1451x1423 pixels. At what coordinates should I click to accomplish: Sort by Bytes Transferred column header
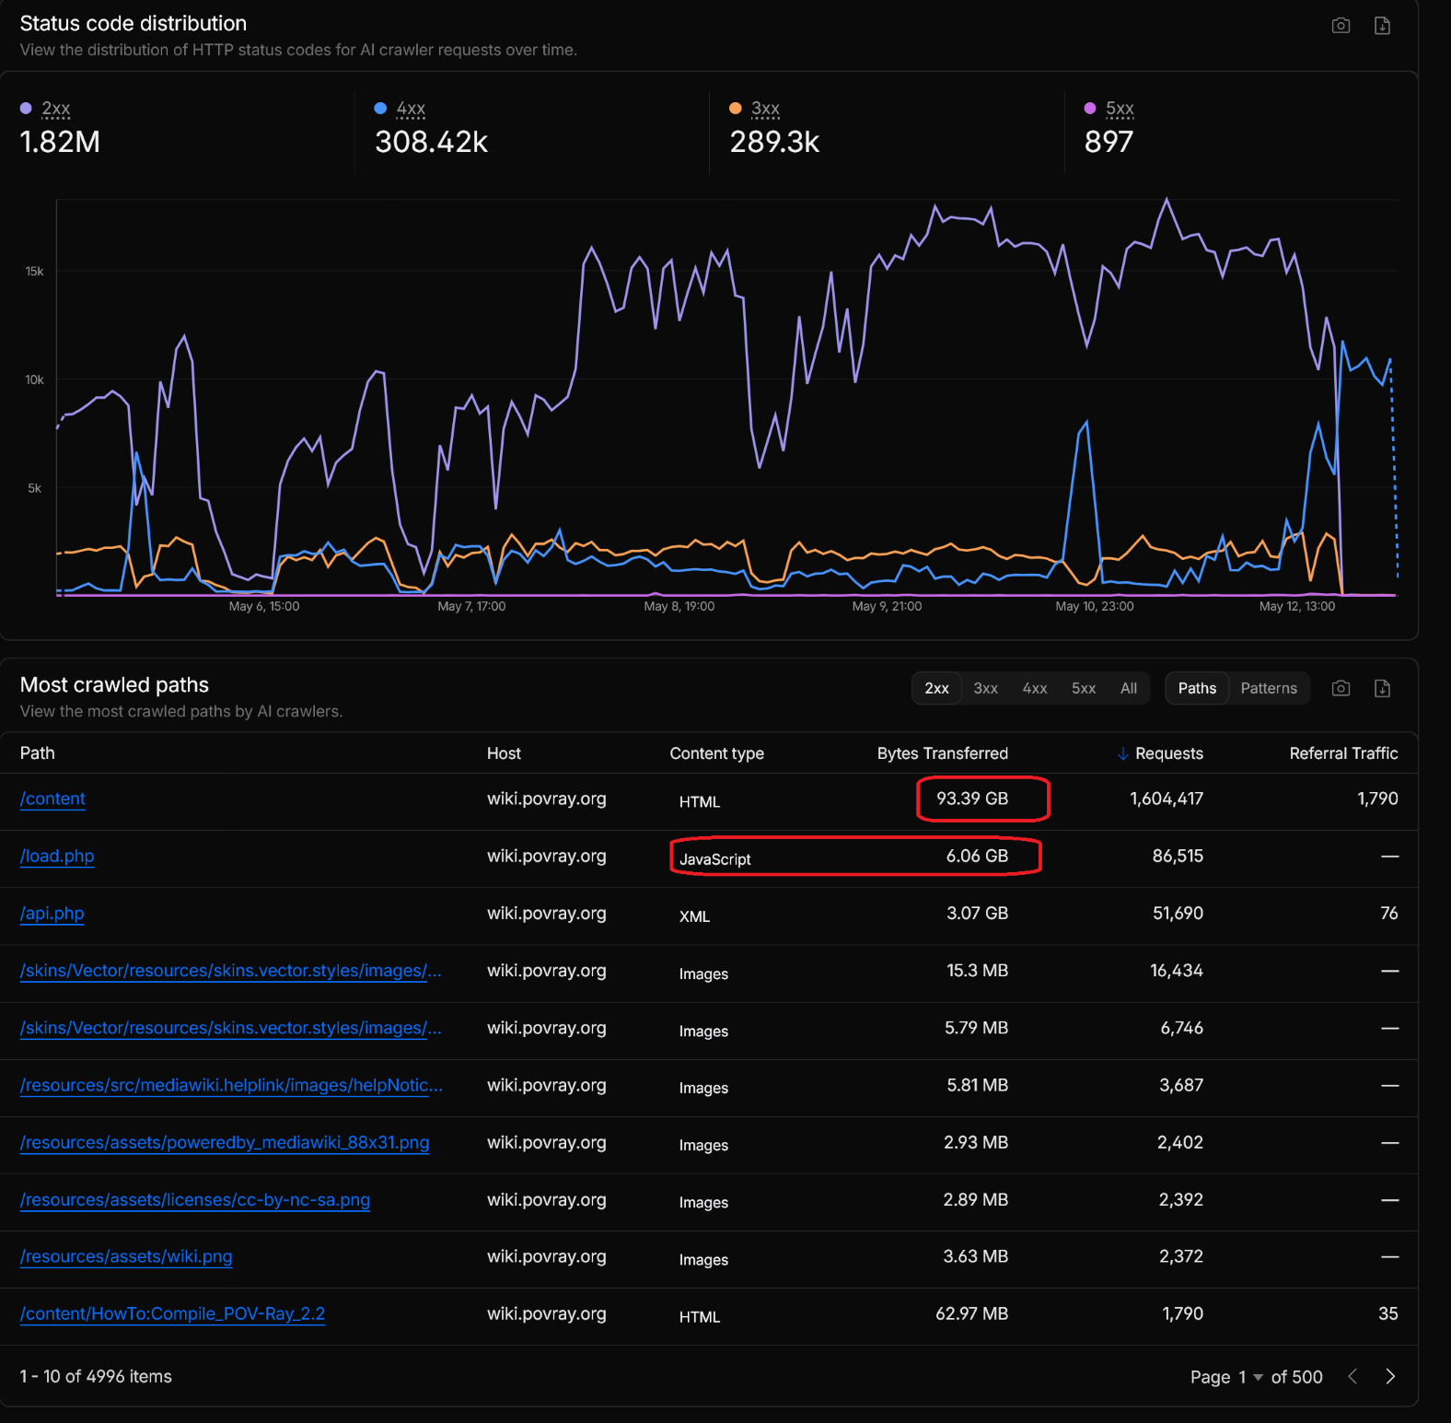(x=942, y=753)
